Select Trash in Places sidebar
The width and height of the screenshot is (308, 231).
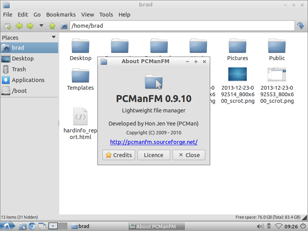29,69
